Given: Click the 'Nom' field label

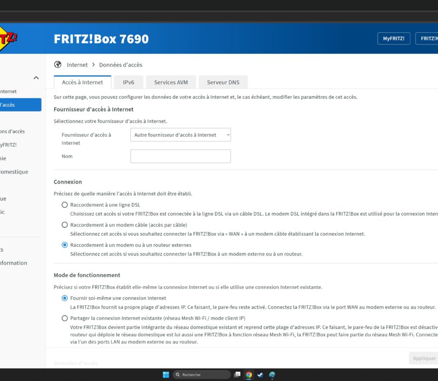Looking at the screenshot, I should 67,156.
